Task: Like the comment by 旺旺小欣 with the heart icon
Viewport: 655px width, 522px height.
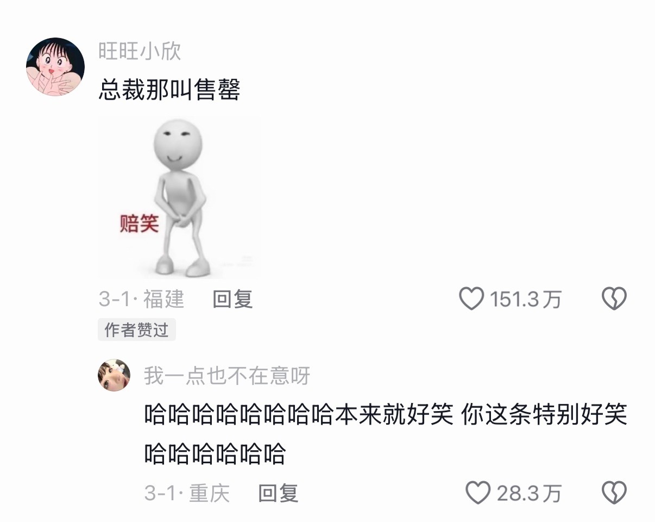Action: 471,299
